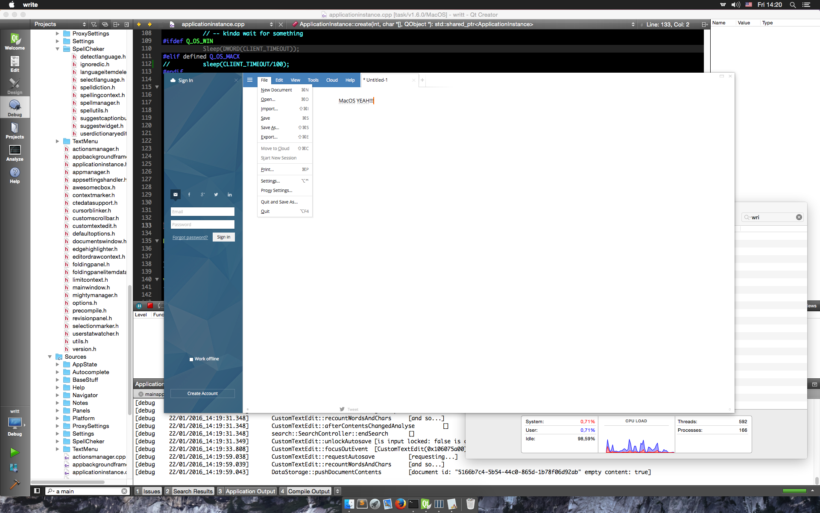Click the Create Account button

coord(202,393)
